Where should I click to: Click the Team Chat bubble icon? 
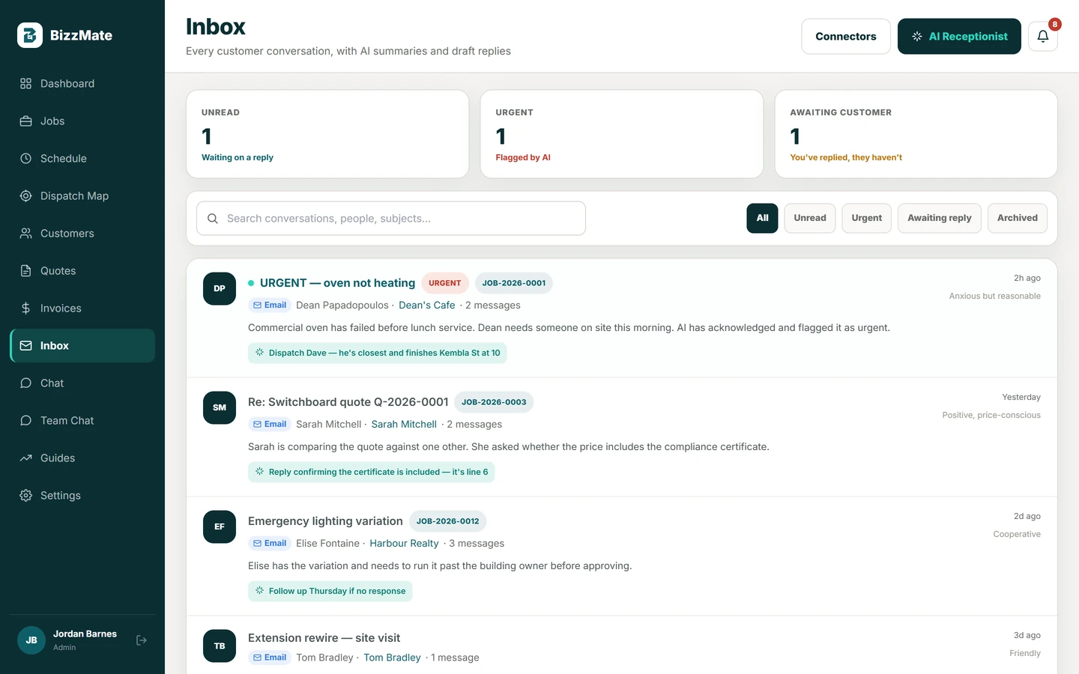(x=25, y=421)
